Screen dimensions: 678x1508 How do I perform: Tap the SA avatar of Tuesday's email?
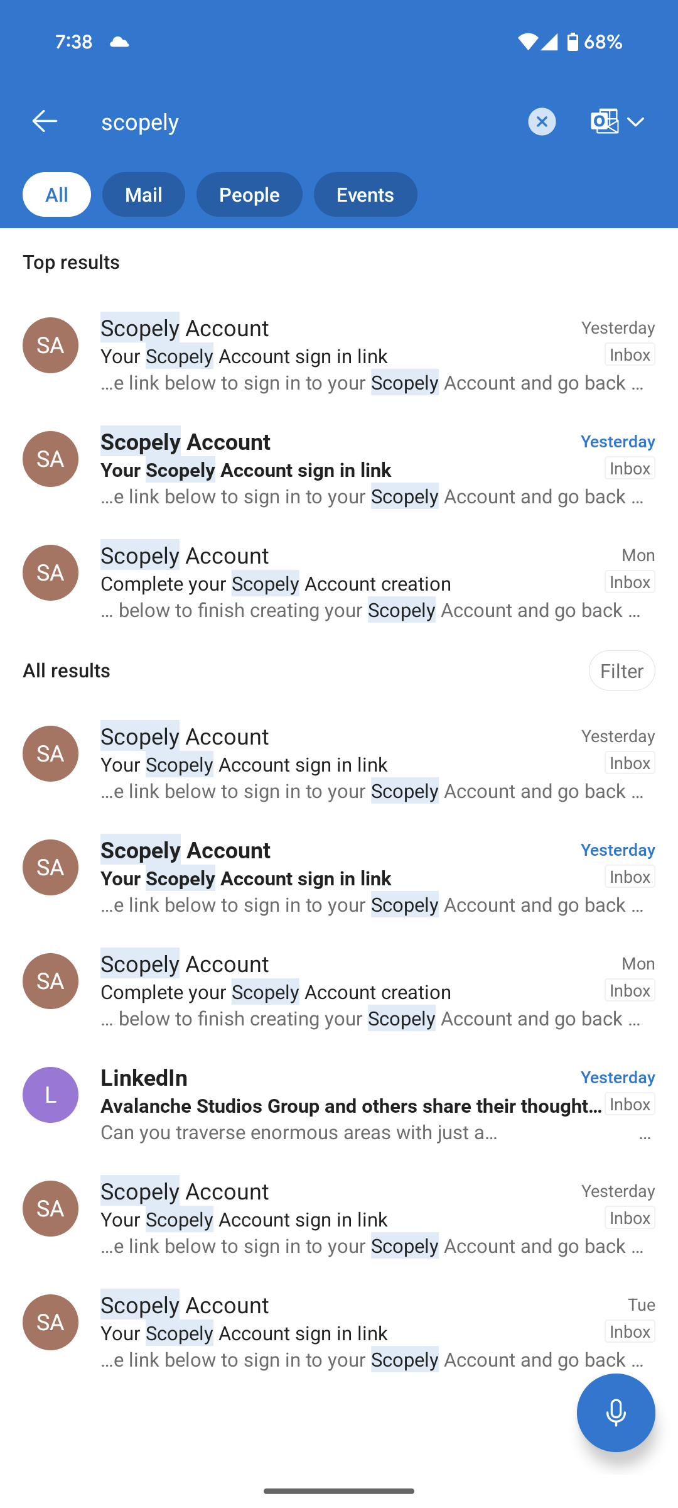point(50,1322)
